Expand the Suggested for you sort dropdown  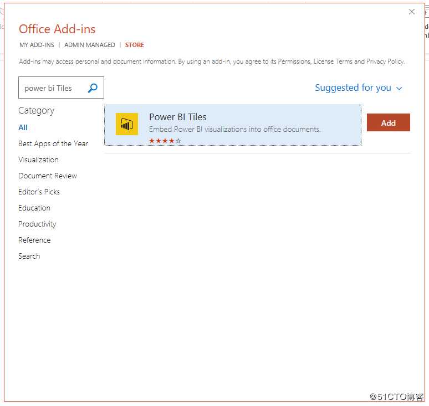(x=359, y=88)
